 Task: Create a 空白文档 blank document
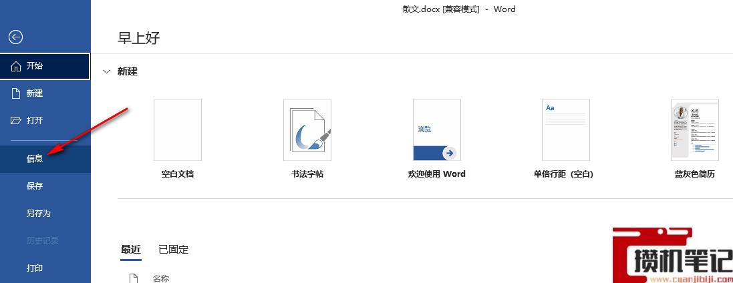tap(178, 130)
